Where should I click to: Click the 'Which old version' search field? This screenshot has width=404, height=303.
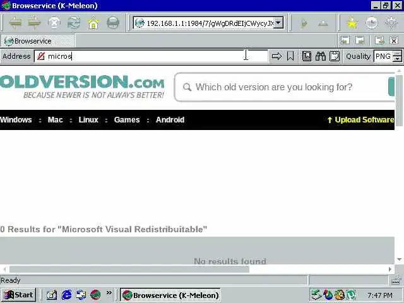[x=285, y=87]
